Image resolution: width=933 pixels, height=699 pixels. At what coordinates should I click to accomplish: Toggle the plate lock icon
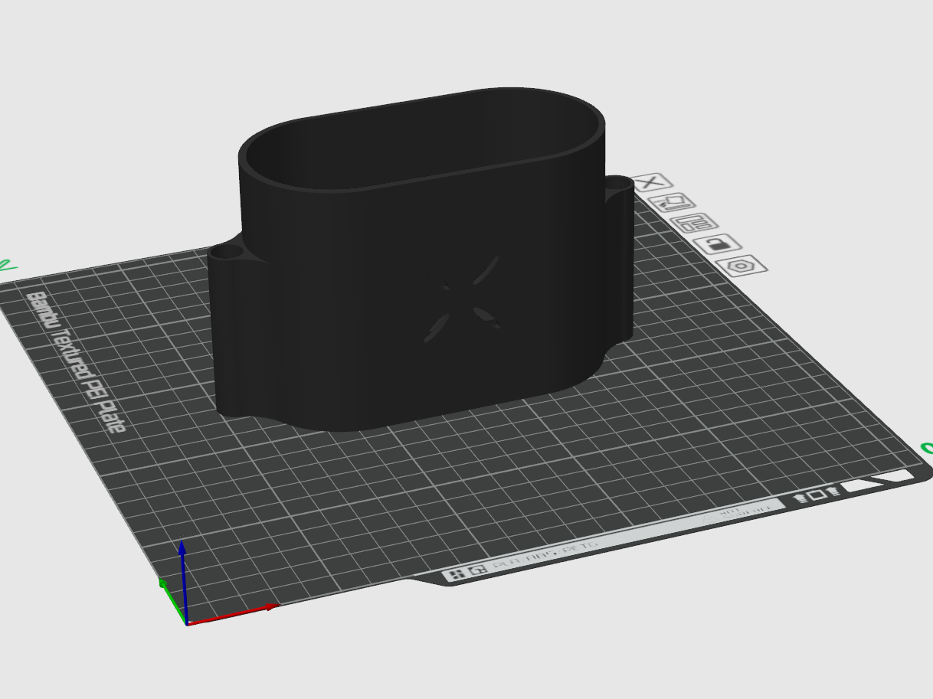pyautogui.click(x=717, y=244)
